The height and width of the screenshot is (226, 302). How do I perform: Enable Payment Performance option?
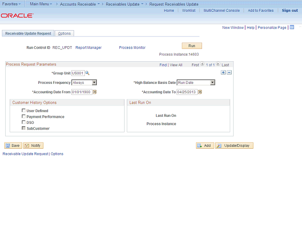coord(24,116)
